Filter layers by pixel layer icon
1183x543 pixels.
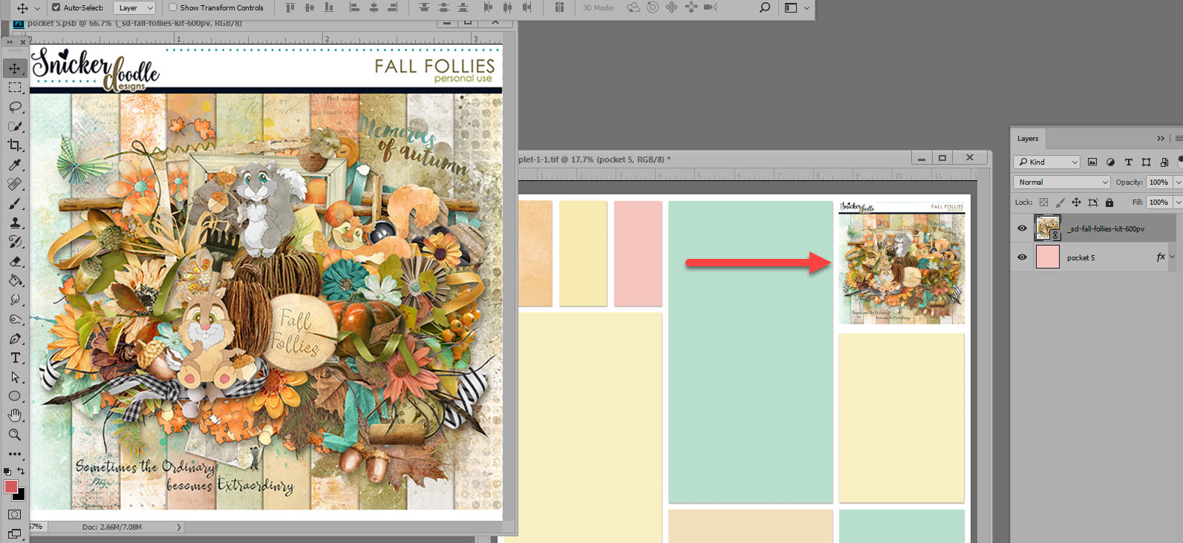[1092, 162]
